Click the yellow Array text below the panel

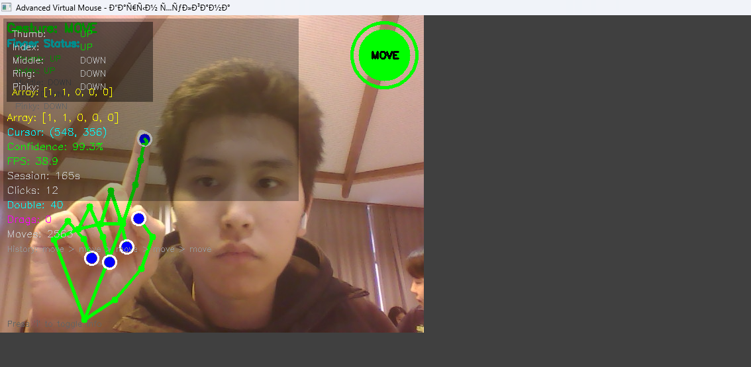(62, 118)
